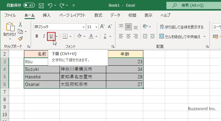The height and width of the screenshot is (121, 221).
Task: Click the Align Right icon
Action: tap(136, 36)
